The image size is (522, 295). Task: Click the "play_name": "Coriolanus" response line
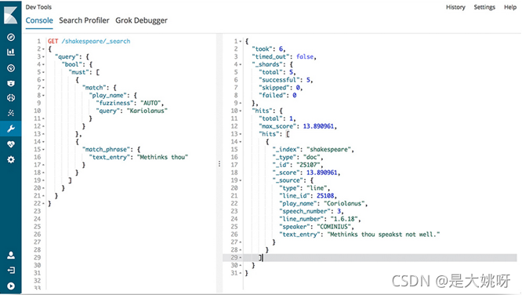(x=324, y=203)
